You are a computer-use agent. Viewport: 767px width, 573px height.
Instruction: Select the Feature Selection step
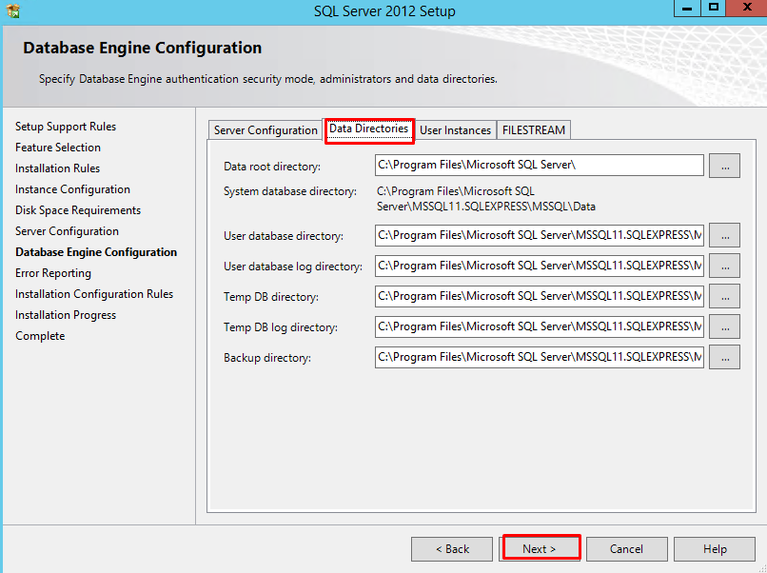click(x=58, y=148)
